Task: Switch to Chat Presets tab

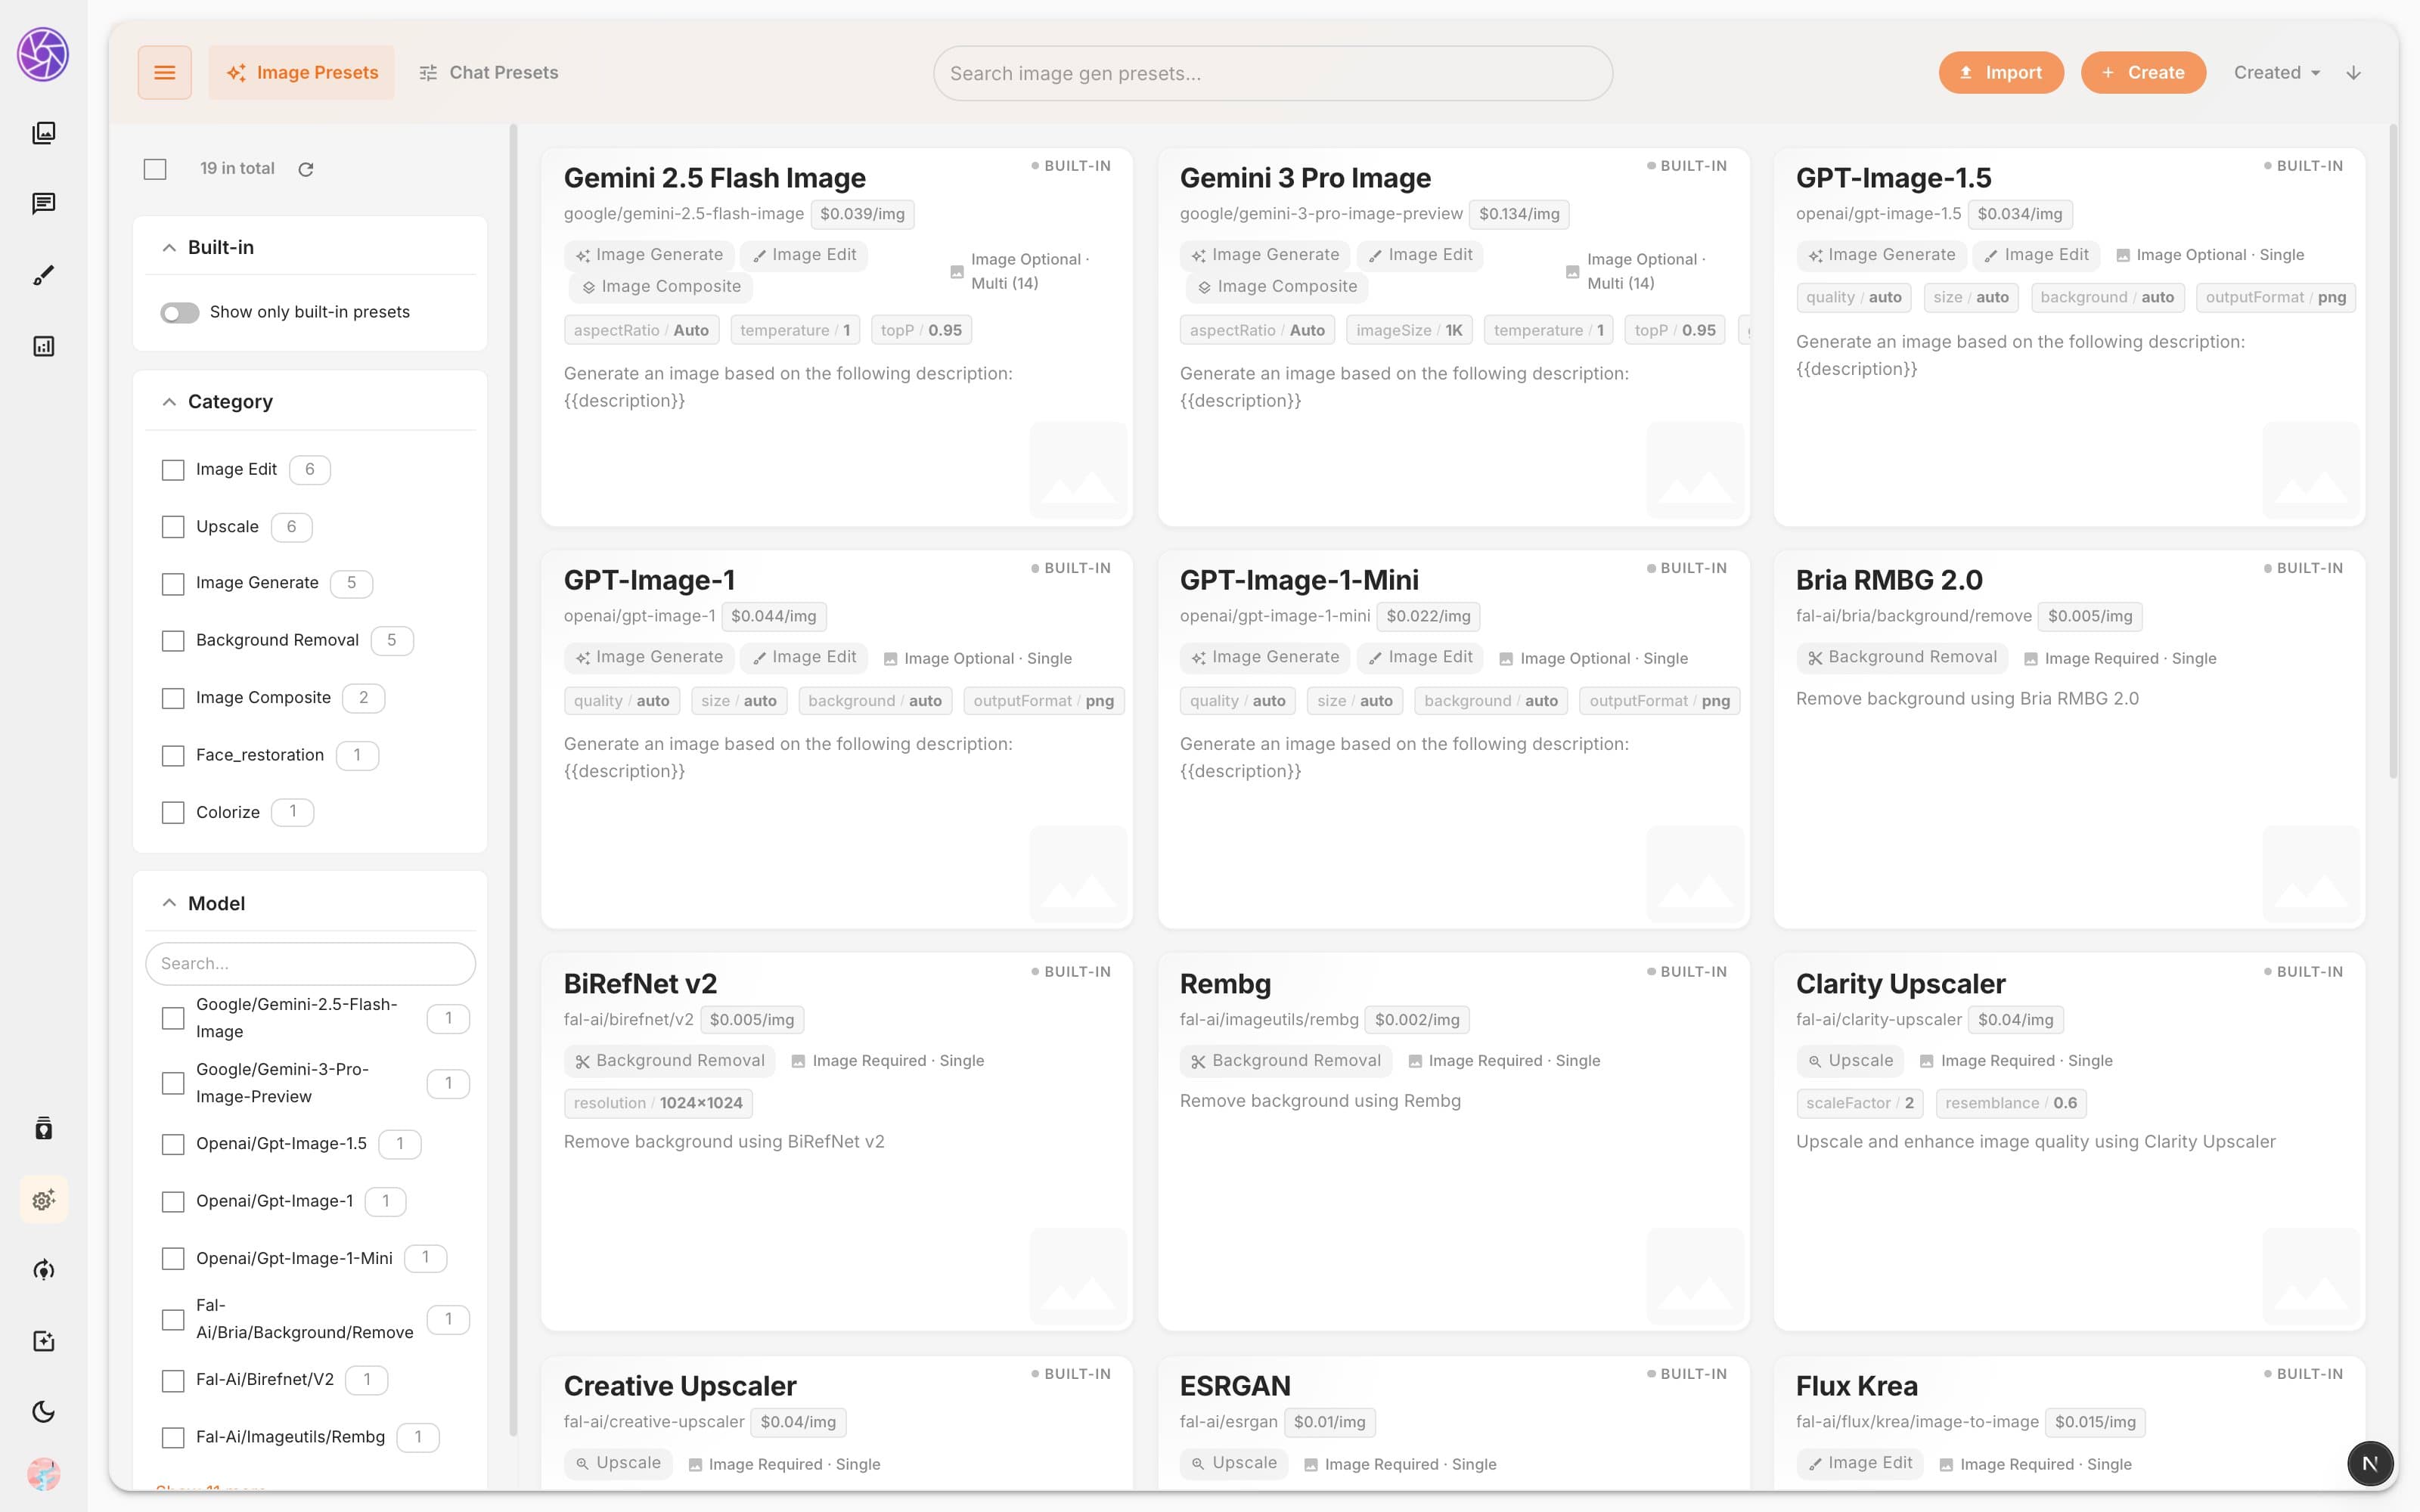Action: point(488,73)
